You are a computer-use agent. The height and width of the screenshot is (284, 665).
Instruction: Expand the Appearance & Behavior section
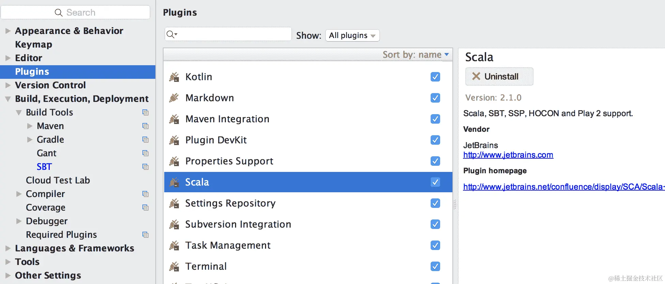click(x=8, y=31)
